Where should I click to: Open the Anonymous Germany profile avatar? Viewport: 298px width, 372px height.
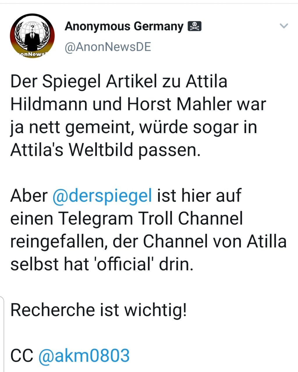point(32,35)
